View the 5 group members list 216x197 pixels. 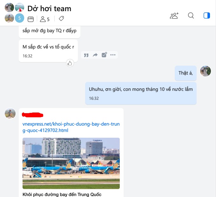pyautogui.click(x=45, y=19)
